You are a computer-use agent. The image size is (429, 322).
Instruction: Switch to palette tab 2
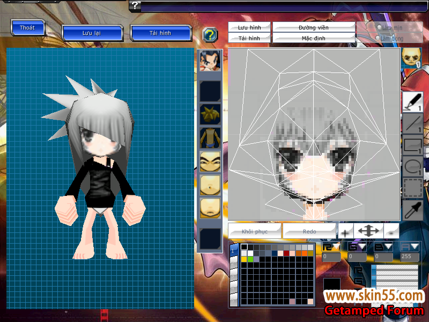point(233,264)
